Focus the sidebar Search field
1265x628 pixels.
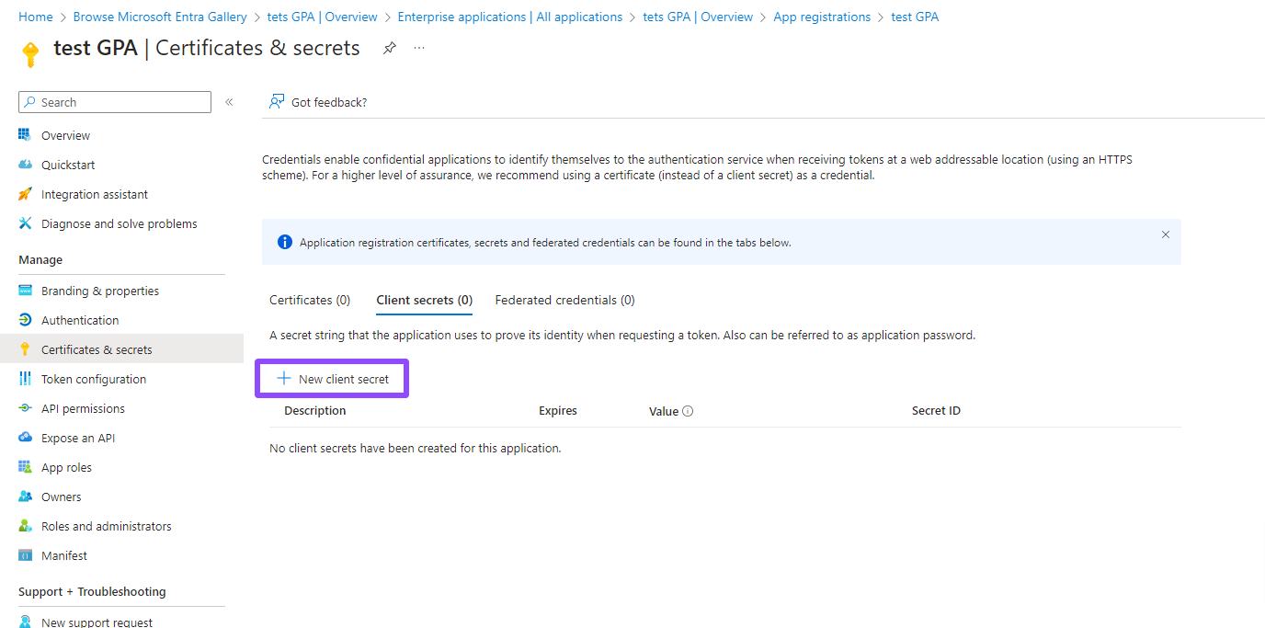[x=115, y=102]
